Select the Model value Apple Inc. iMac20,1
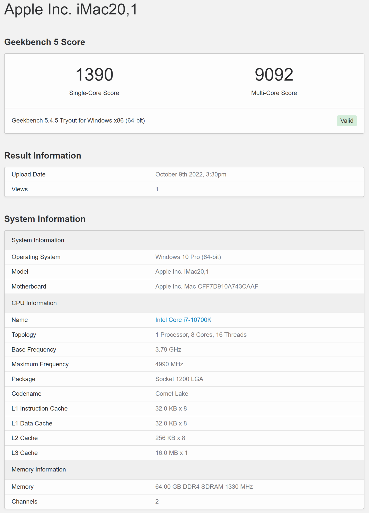The image size is (369, 513). click(x=182, y=272)
